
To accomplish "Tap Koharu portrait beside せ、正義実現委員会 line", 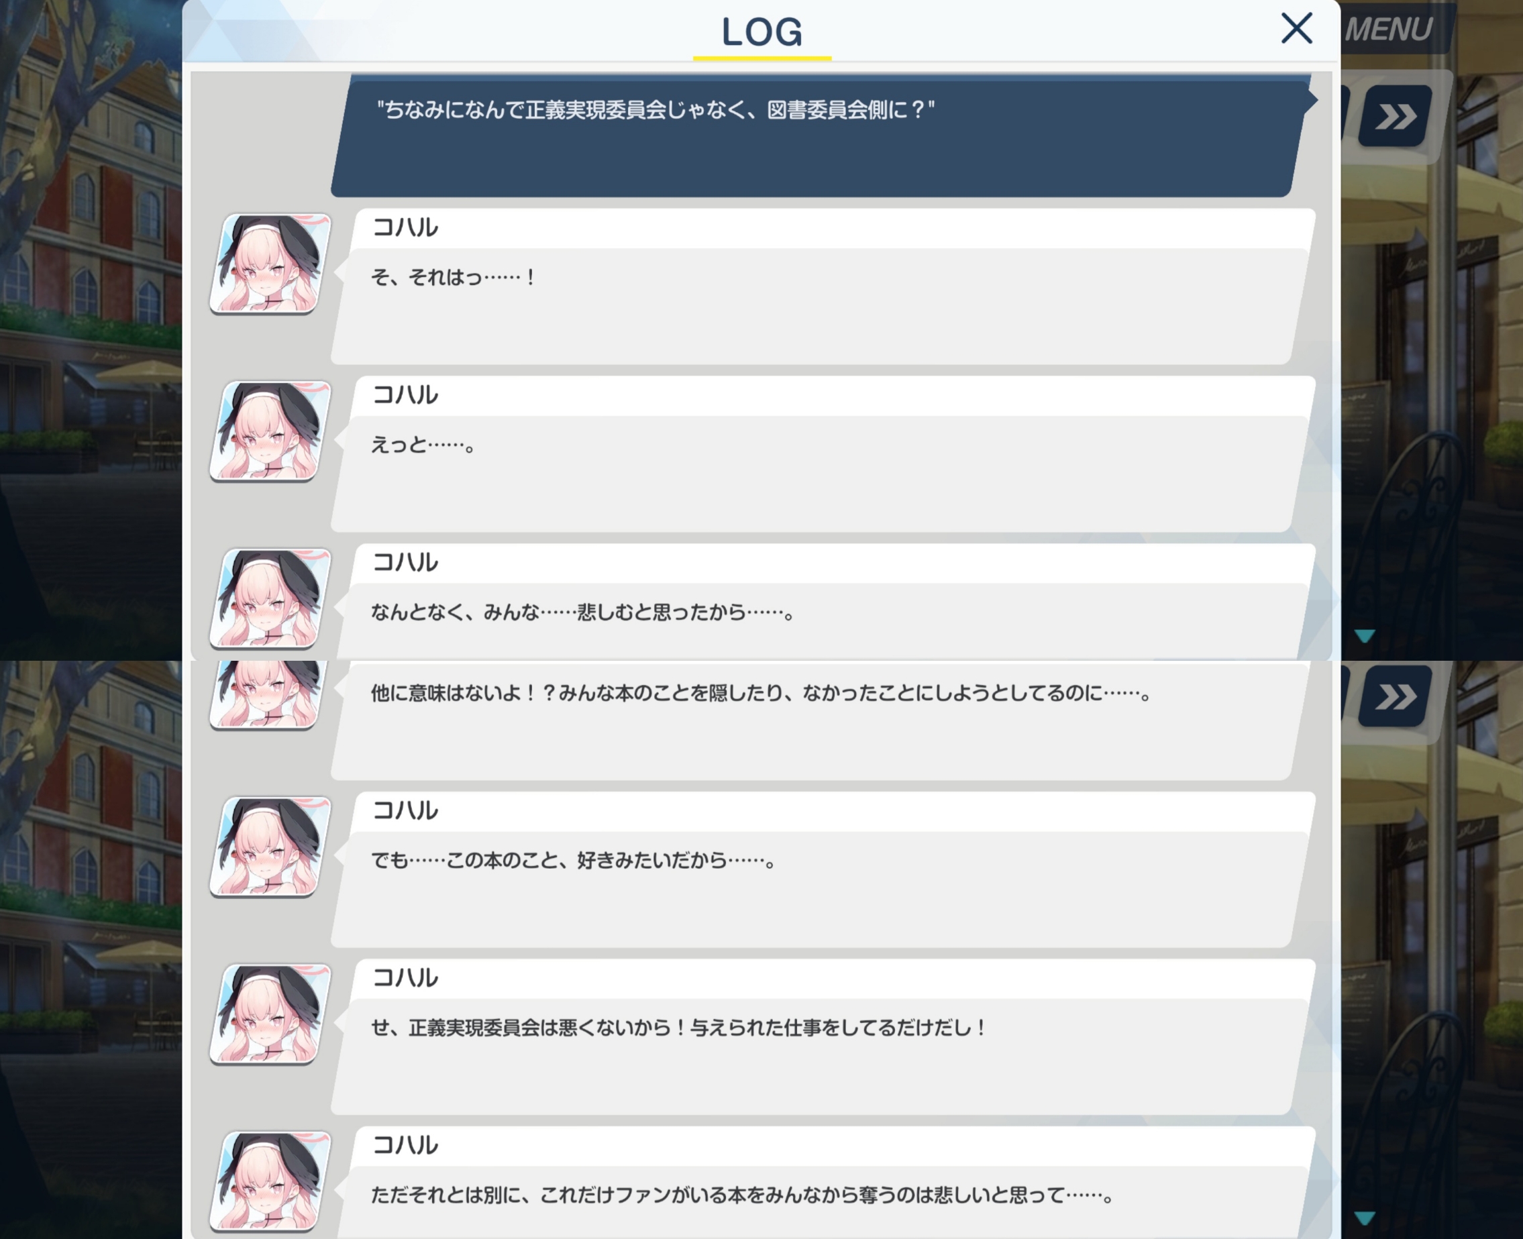I will tap(270, 1014).
